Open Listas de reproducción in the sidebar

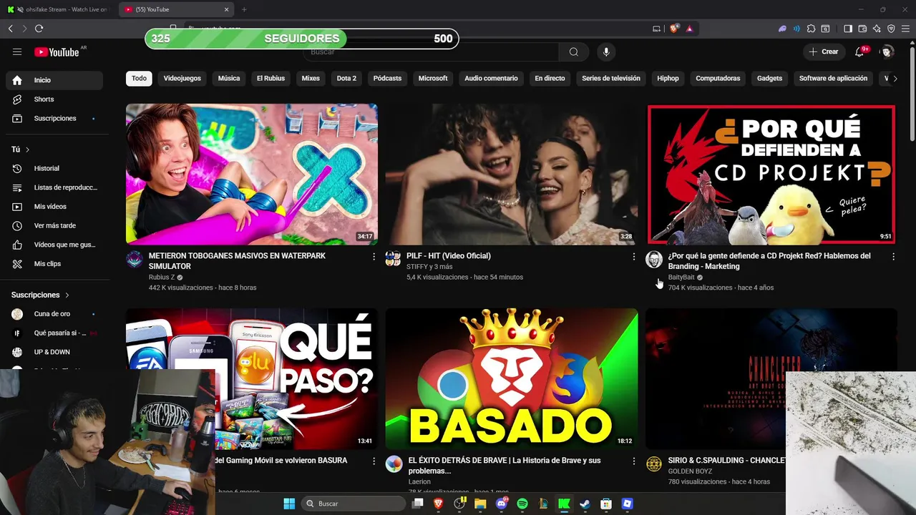click(x=54, y=187)
